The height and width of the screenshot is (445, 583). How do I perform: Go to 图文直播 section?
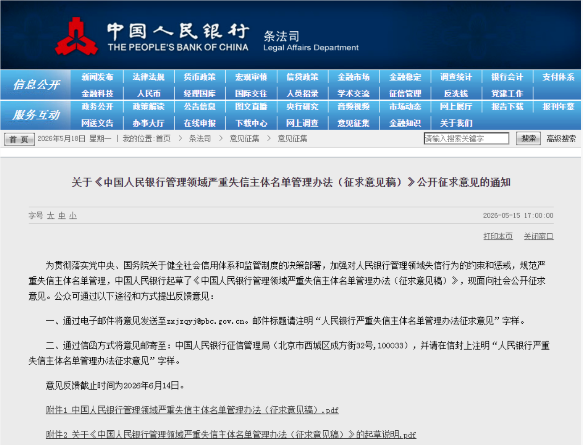pos(251,107)
